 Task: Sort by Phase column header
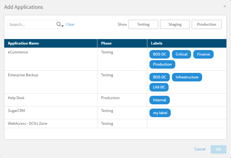pos(106,43)
